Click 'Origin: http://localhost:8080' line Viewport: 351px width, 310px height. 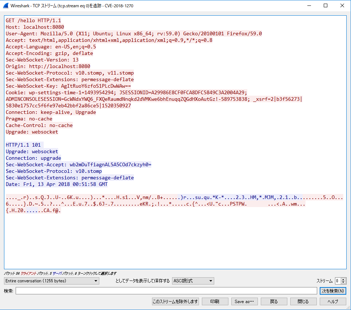pos(48,66)
